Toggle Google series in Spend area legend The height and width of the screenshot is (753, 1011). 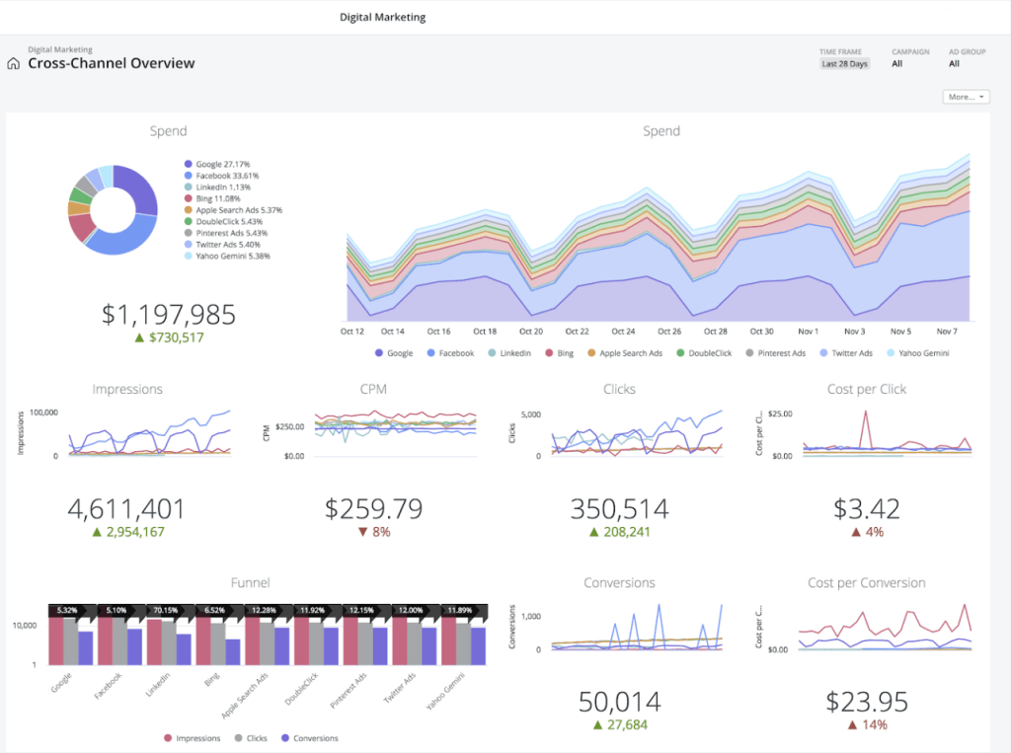pos(394,352)
